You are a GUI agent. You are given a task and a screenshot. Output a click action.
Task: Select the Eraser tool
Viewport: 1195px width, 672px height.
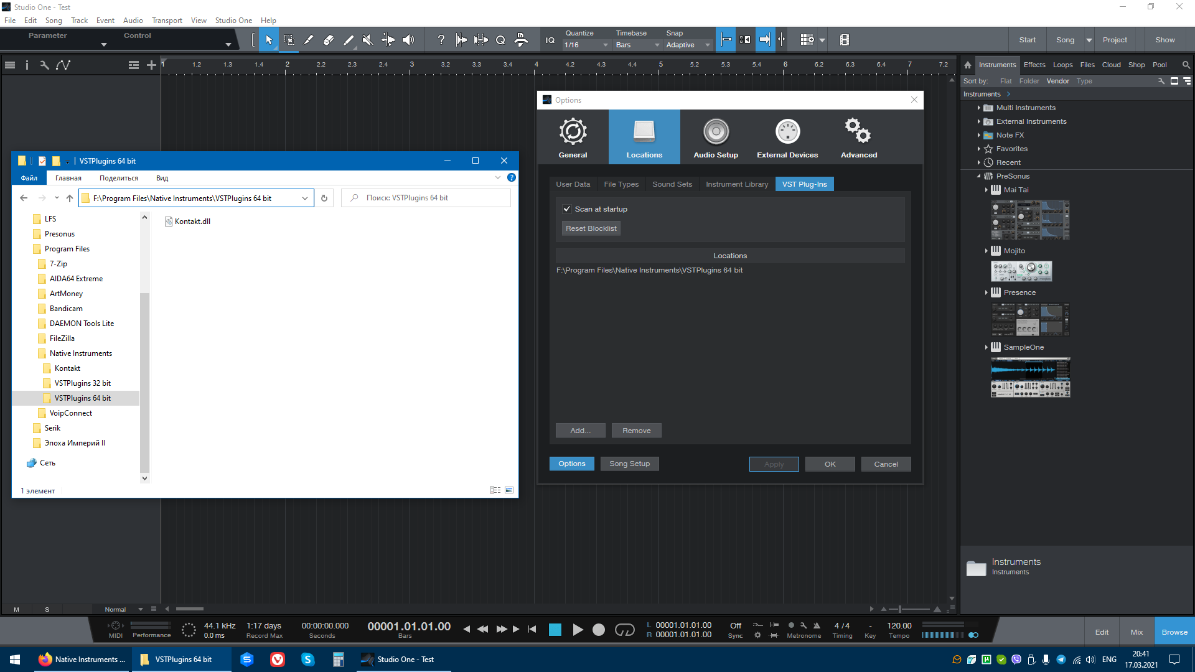328,40
